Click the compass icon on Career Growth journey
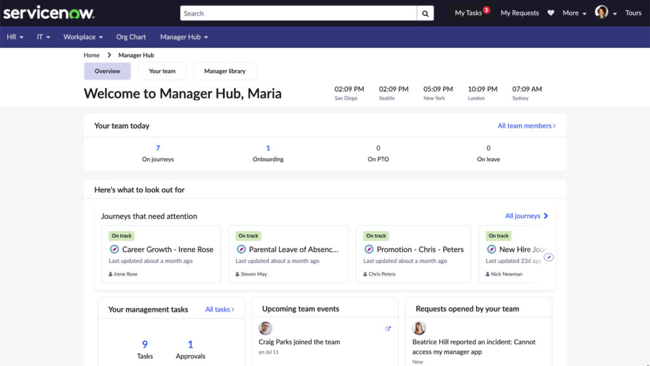 (114, 250)
